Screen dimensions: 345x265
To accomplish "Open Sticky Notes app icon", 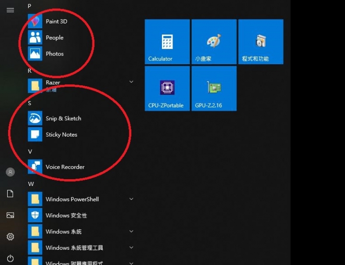I will 35,134.
